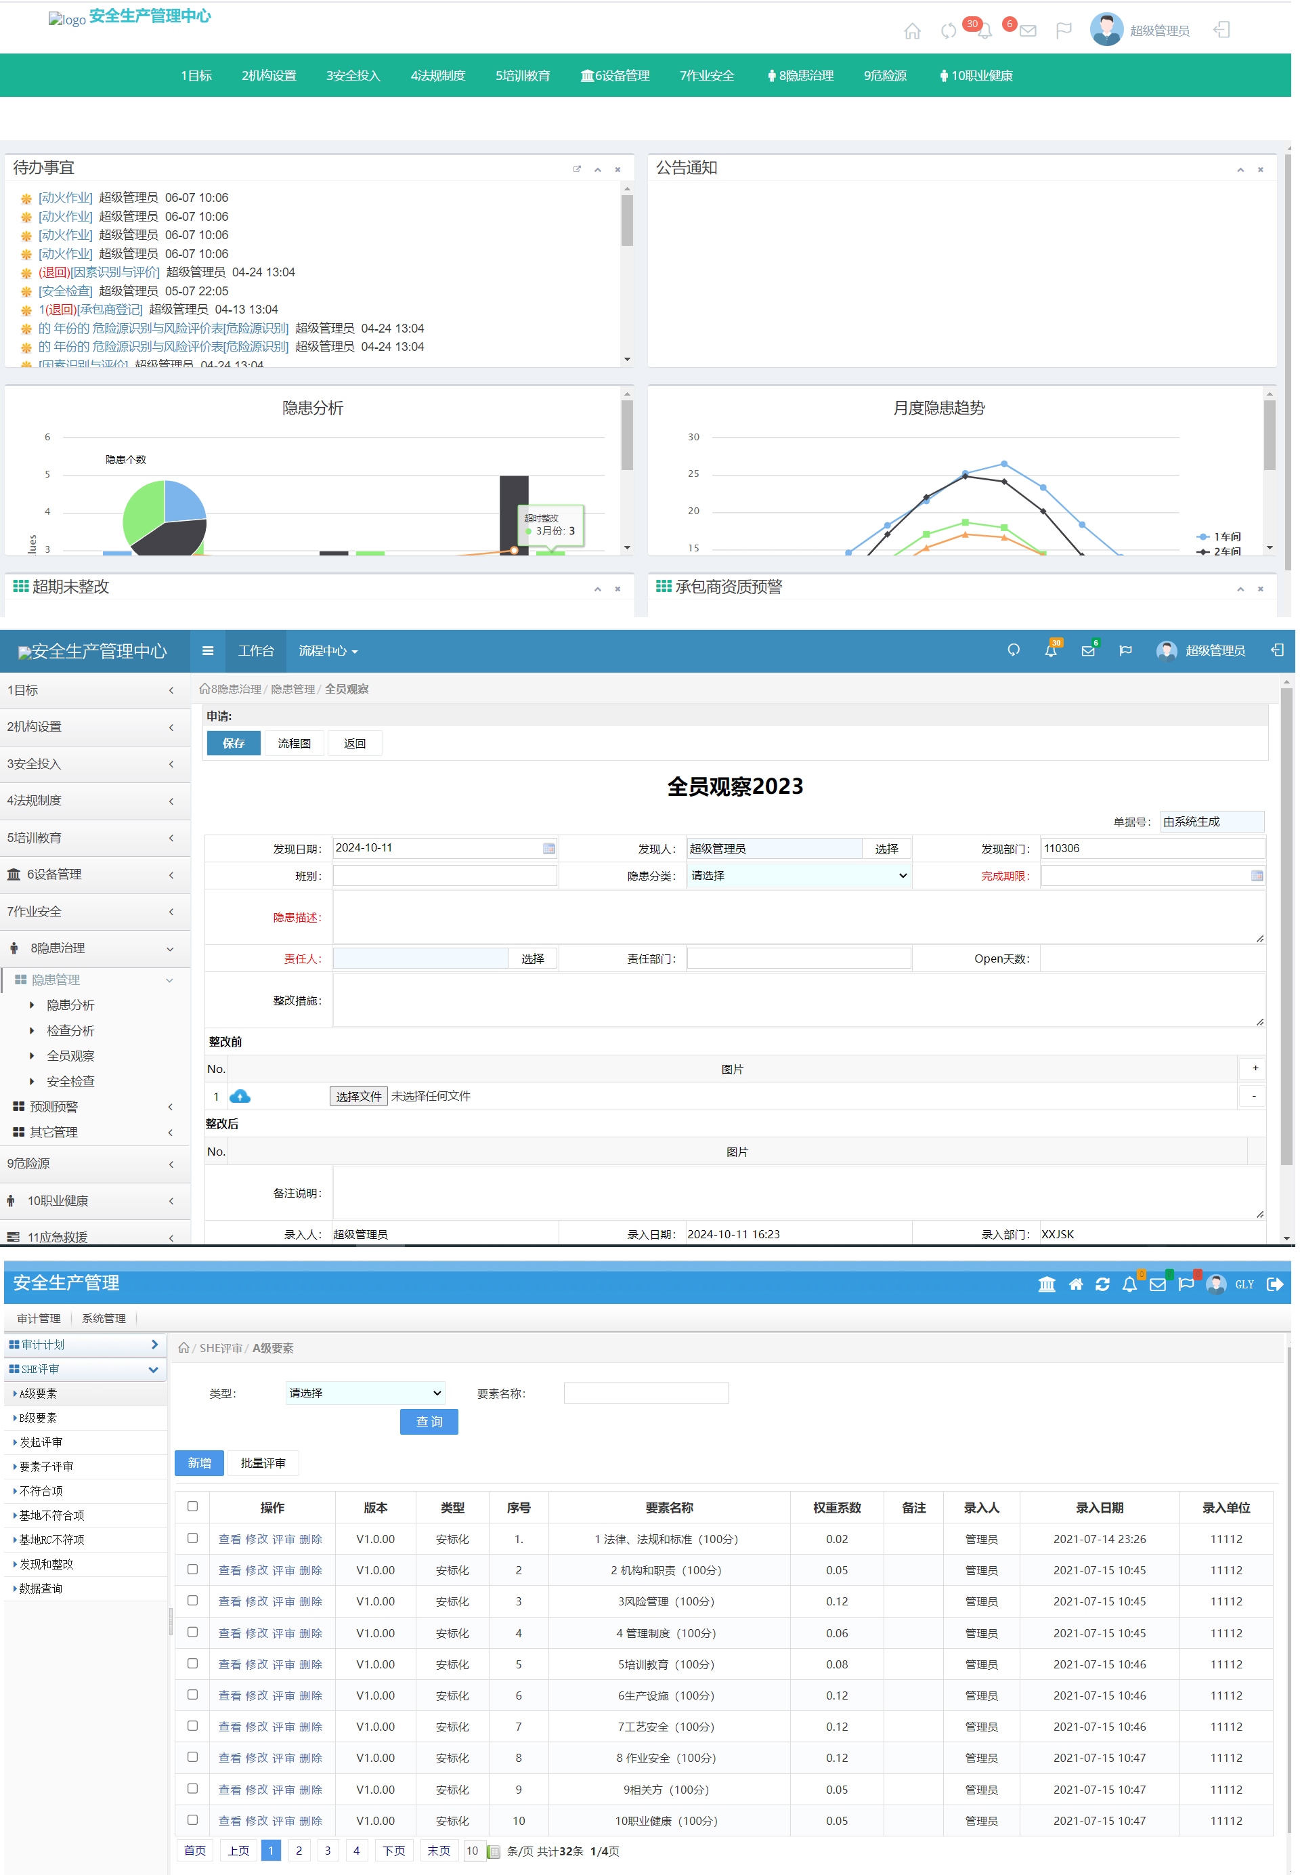Click the 查询 button
The height and width of the screenshot is (1875, 1300).
pos(429,1421)
